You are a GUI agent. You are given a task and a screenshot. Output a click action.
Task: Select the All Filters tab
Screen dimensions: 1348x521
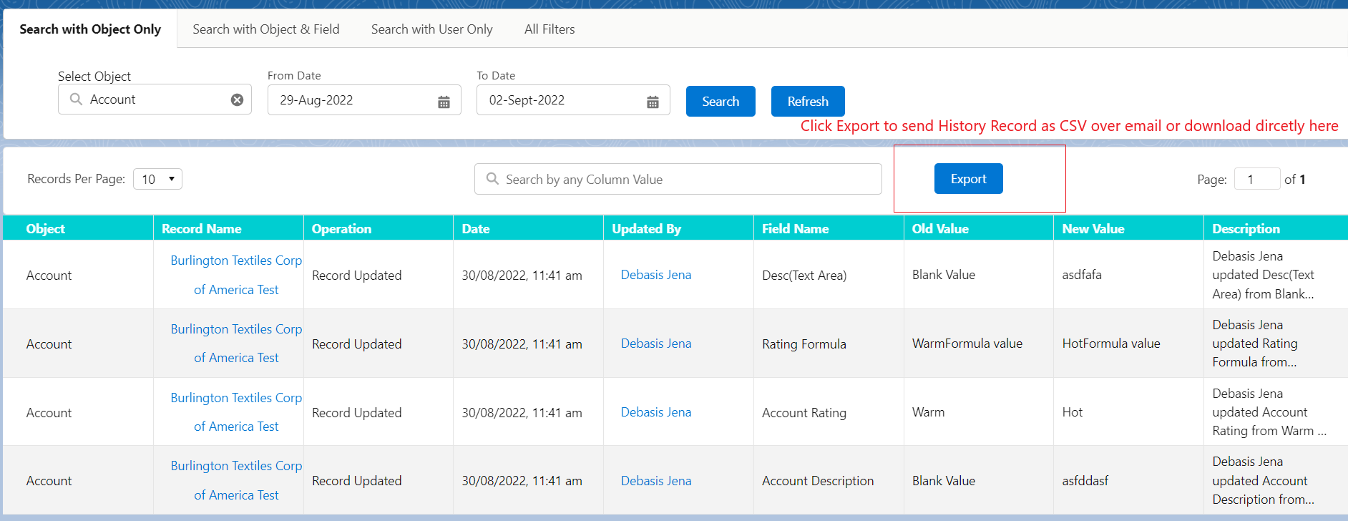click(549, 29)
